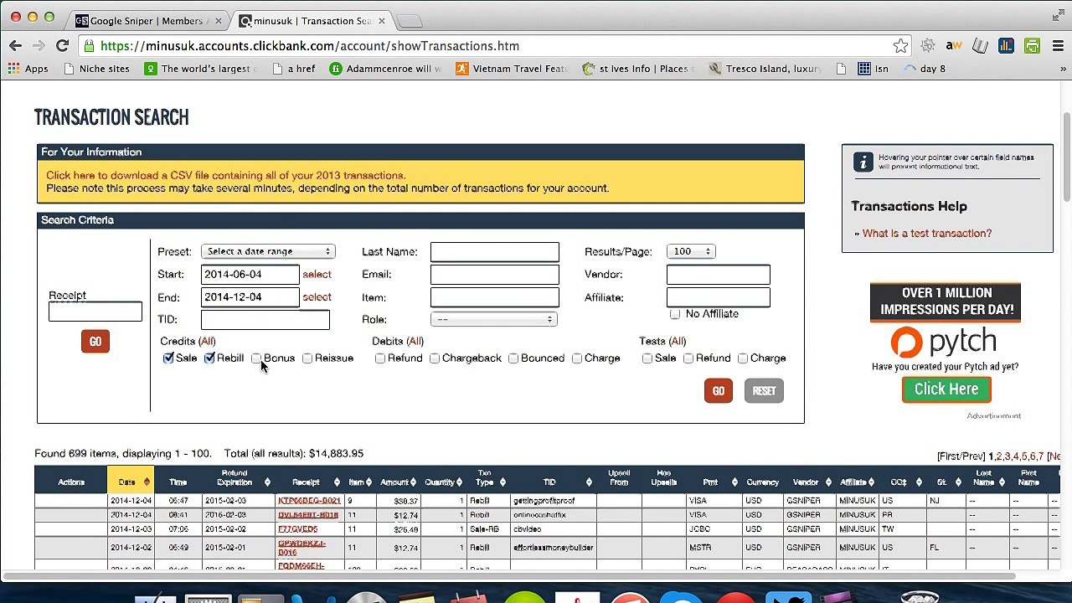
Task: Click the browser address bar URL
Action: point(310,46)
